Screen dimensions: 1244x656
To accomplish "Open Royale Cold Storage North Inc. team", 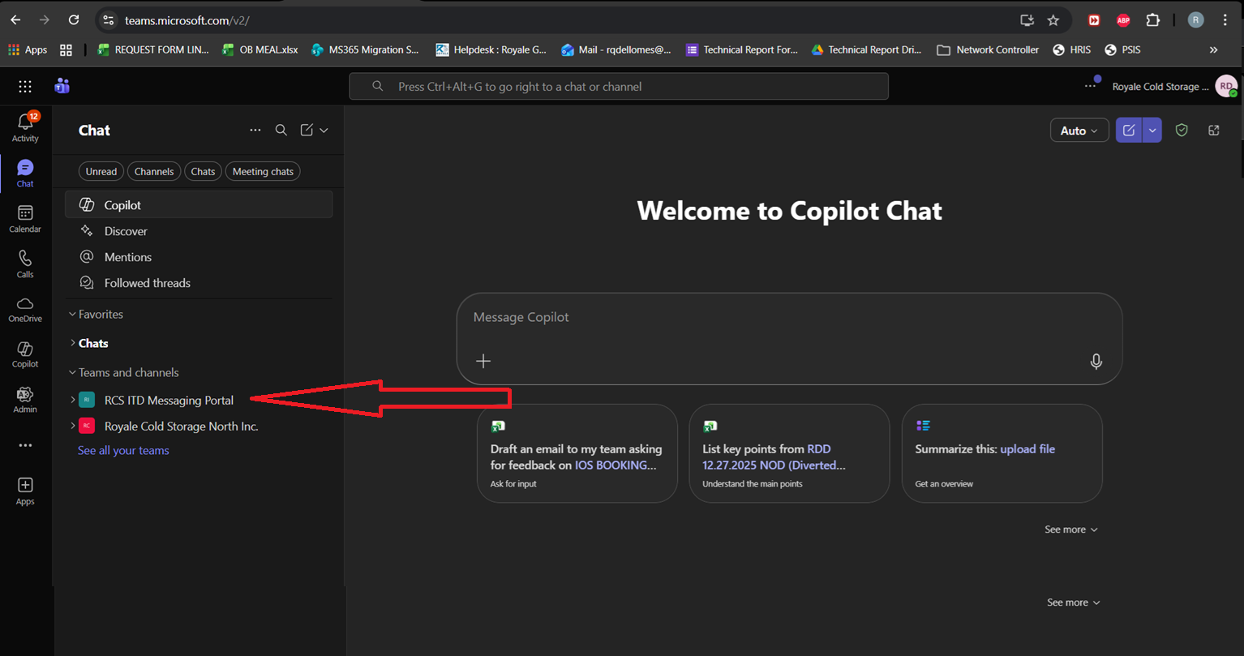I will tap(182, 426).
